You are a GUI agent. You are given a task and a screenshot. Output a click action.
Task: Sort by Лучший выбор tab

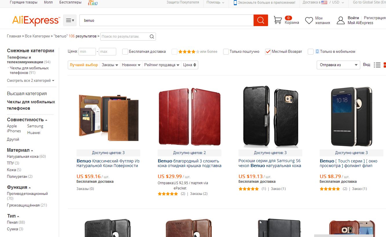[84, 65]
